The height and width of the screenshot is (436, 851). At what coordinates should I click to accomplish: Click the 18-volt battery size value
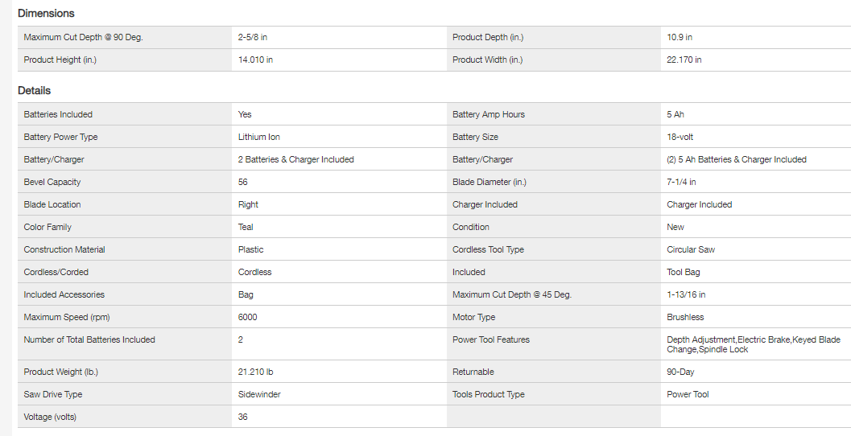680,137
